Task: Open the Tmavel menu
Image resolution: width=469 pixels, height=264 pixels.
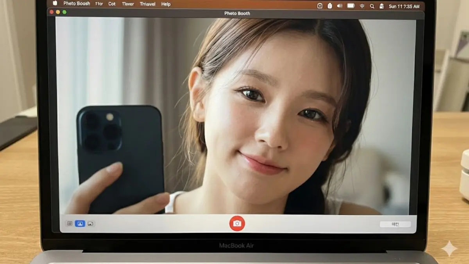Action: click(x=147, y=4)
